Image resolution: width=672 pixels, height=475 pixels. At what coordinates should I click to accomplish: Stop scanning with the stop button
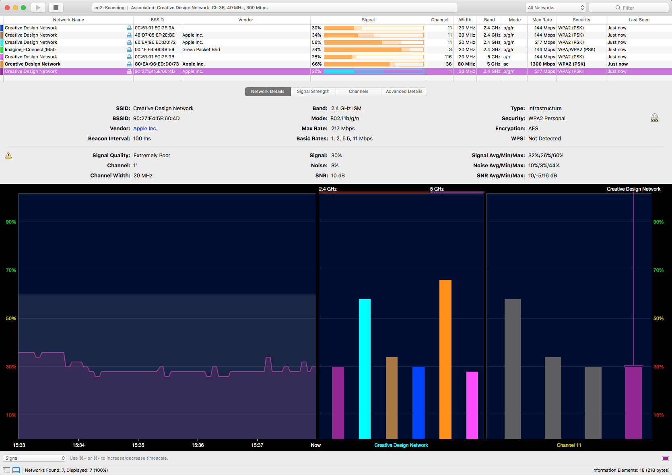(56, 8)
